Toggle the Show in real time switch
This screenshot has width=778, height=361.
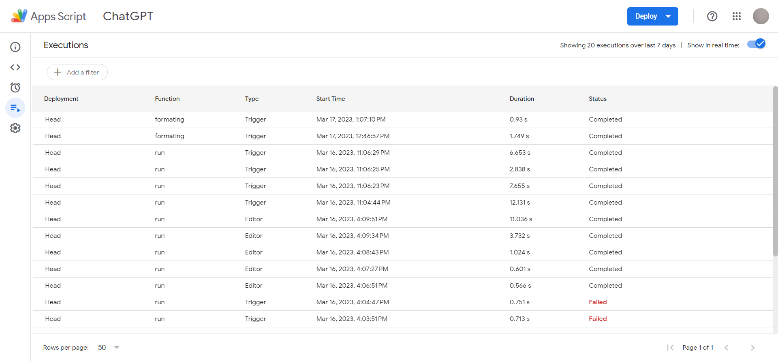pyautogui.click(x=756, y=44)
